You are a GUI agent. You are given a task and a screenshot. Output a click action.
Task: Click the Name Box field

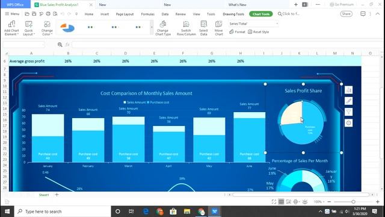24,45
